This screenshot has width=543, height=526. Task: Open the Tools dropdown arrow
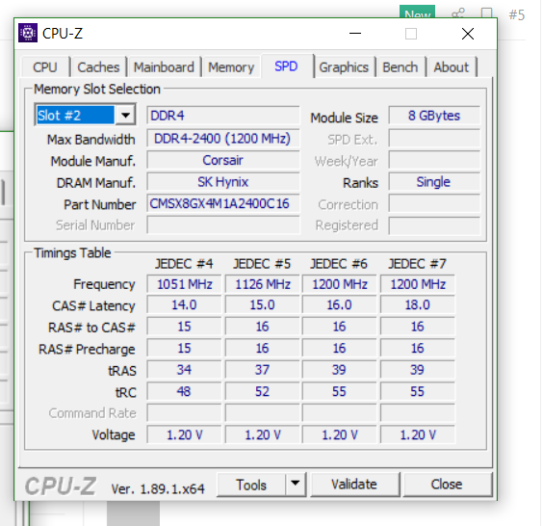point(296,483)
